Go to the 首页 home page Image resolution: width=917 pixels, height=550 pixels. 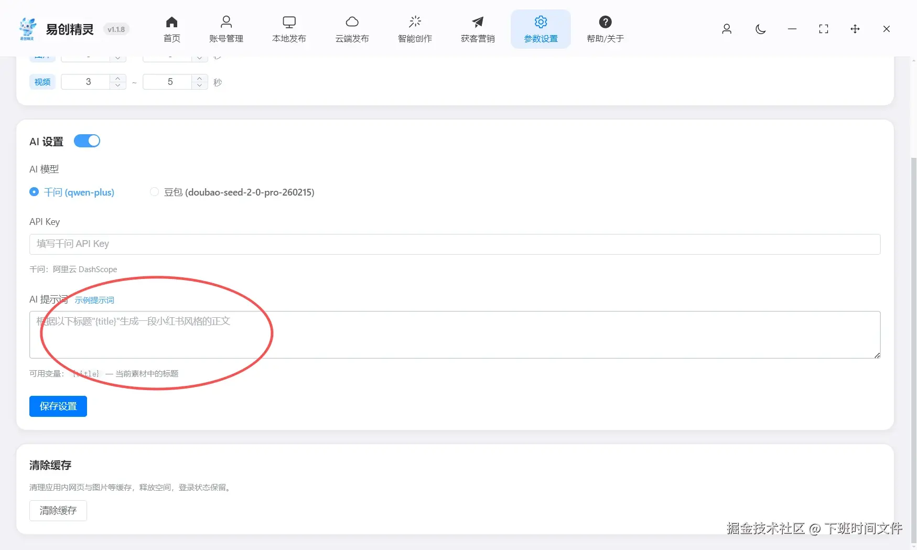tap(171, 29)
